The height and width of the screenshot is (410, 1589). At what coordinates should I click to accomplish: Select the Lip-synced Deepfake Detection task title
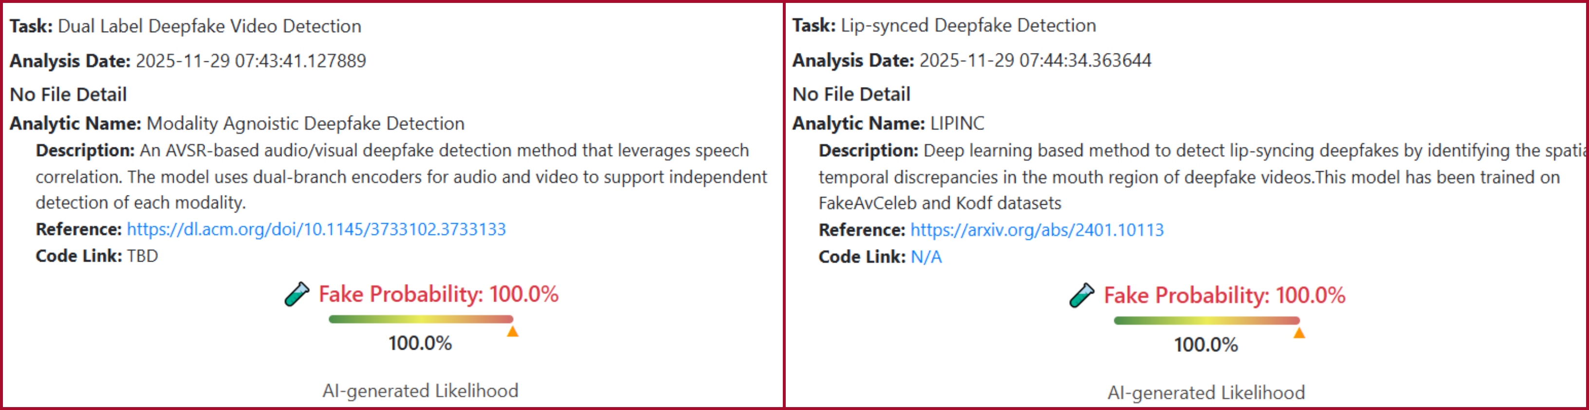968,26
